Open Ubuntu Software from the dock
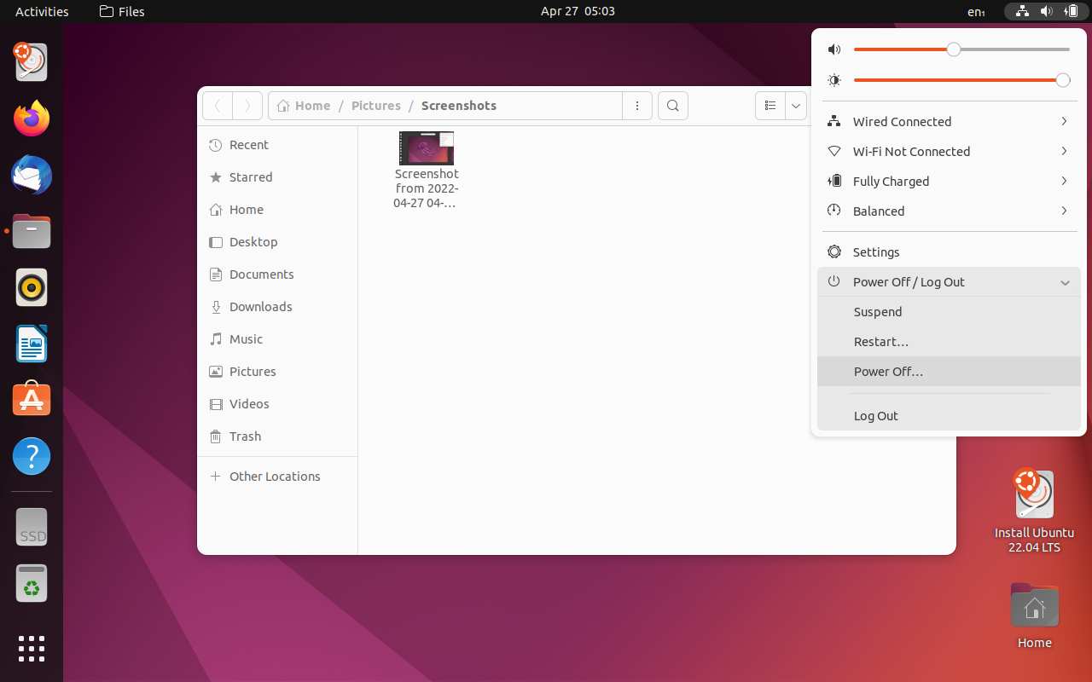This screenshot has width=1092, height=682. [x=32, y=399]
